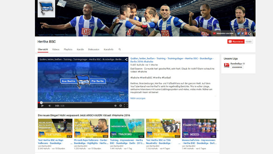Play the featured video
Image resolution: width=273 pixels, height=154 pixels.
tap(42, 106)
